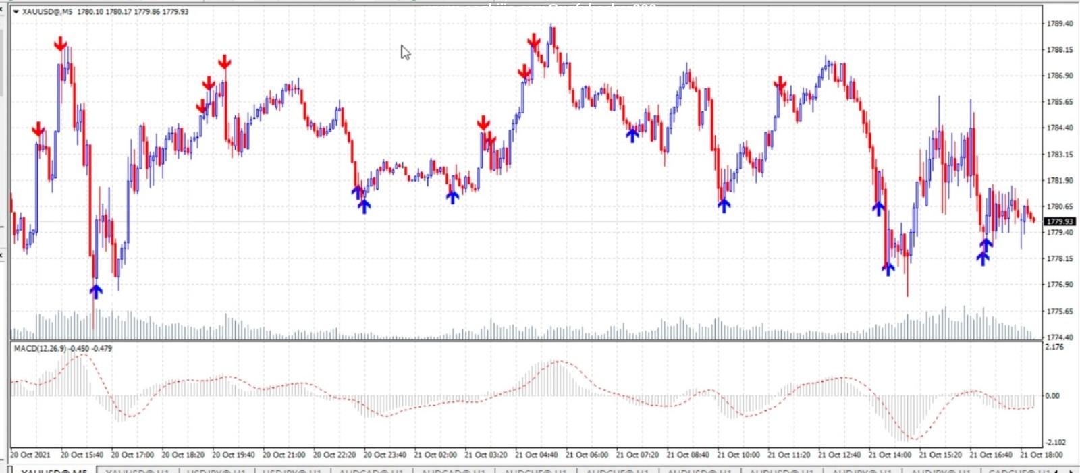Click the 21 Oct 14:00 time axis label
This screenshot has width=1080, height=473.
[x=890, y=455]
